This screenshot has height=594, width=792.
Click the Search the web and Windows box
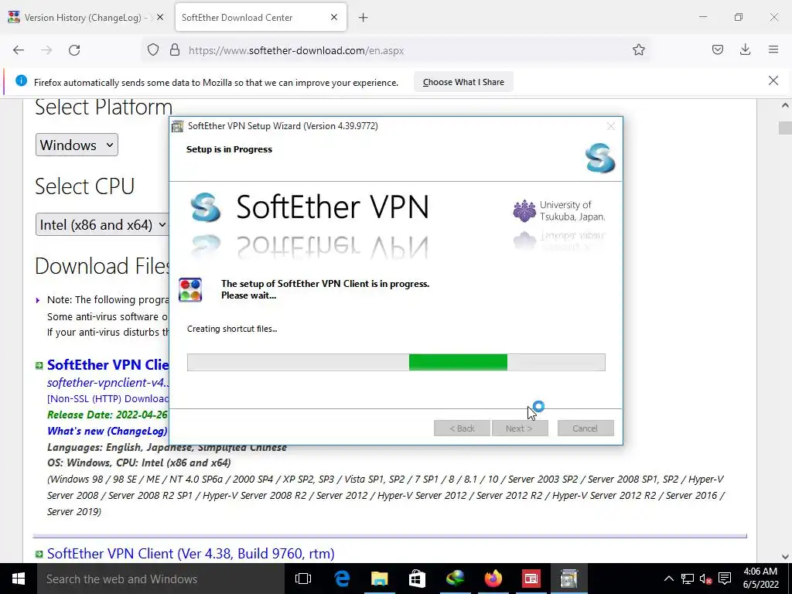point(161,579)
